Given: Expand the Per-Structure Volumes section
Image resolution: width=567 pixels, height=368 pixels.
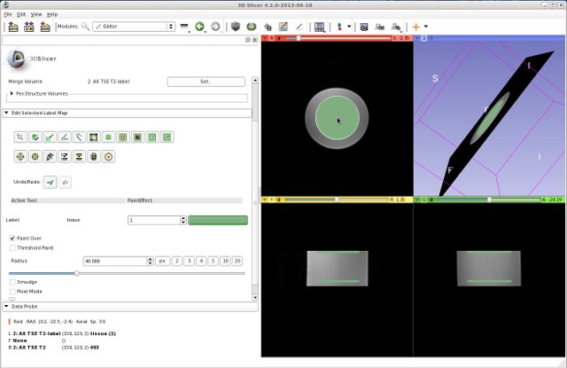Looking at the screenshot, I should point(11,92).
